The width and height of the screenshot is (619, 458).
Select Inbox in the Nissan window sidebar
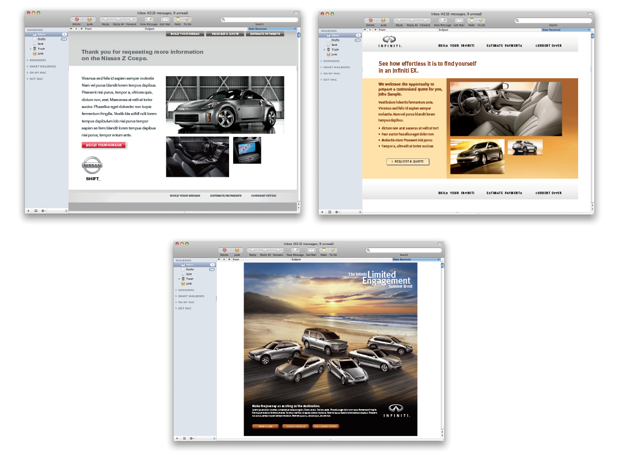[x=47, y=34]
